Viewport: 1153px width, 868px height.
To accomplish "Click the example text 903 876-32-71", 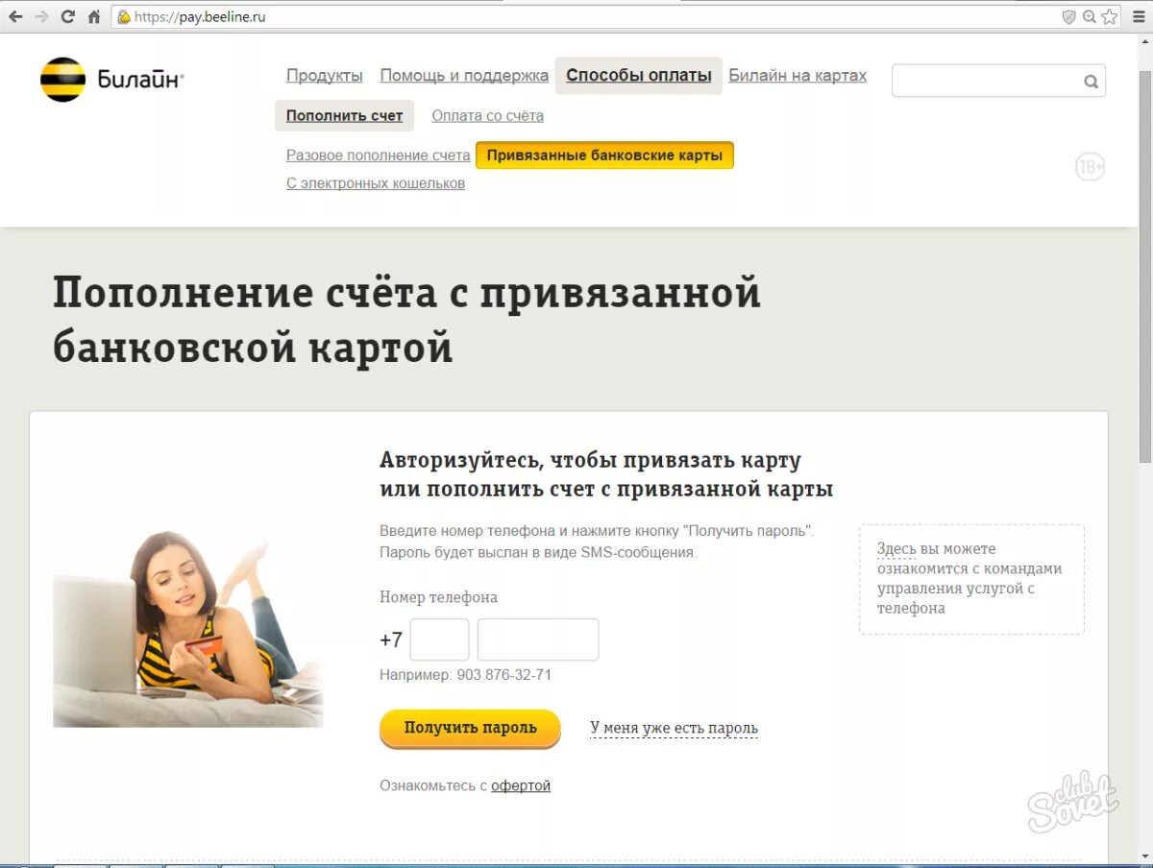I will point(504,675).
